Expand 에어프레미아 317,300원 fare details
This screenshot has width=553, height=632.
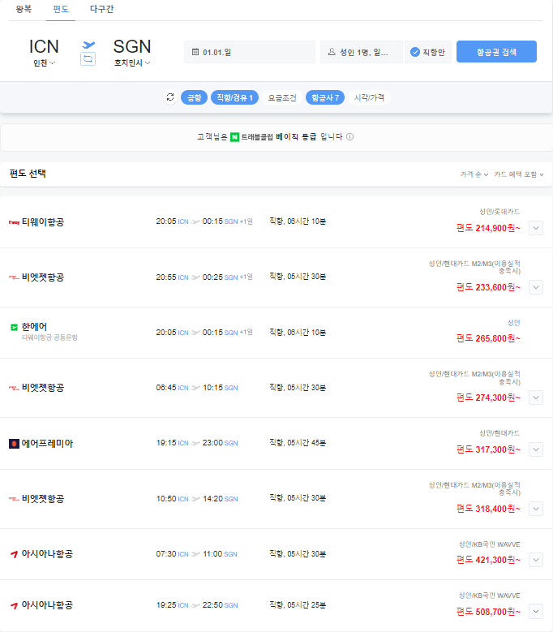click(x=536, y=449)
